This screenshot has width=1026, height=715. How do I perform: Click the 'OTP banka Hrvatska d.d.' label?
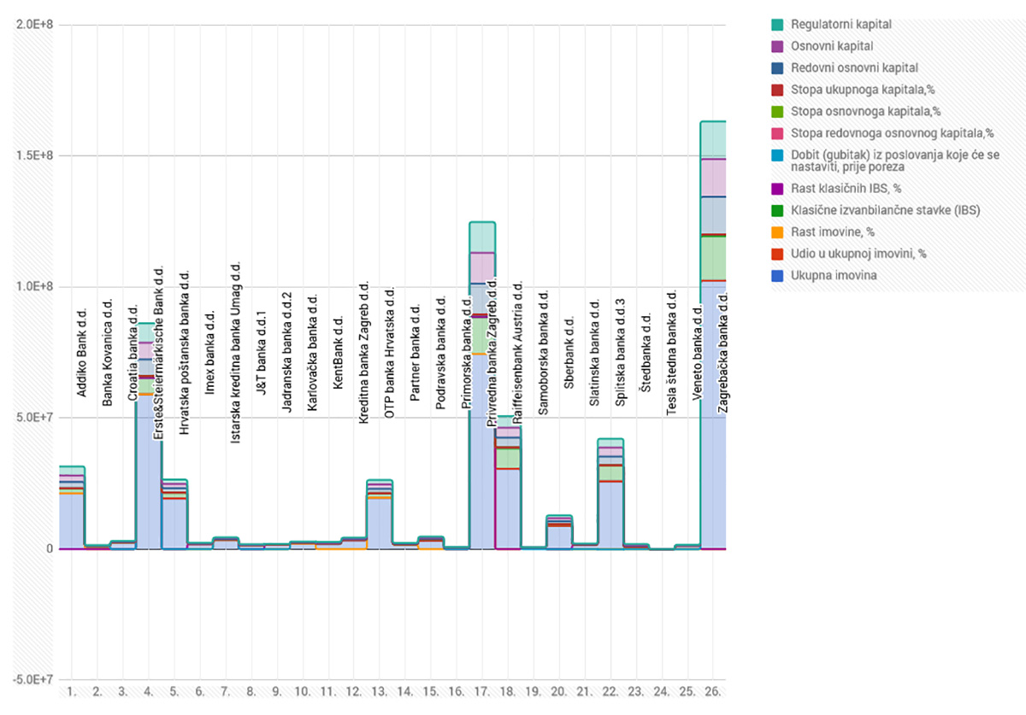[x=389, y=353]
